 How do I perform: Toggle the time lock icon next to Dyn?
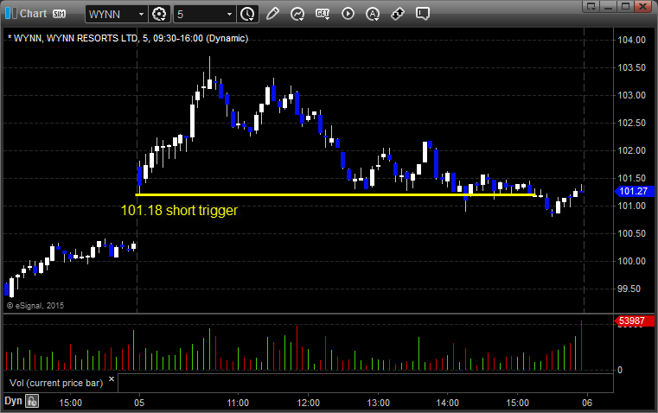(x=32, y=401)
